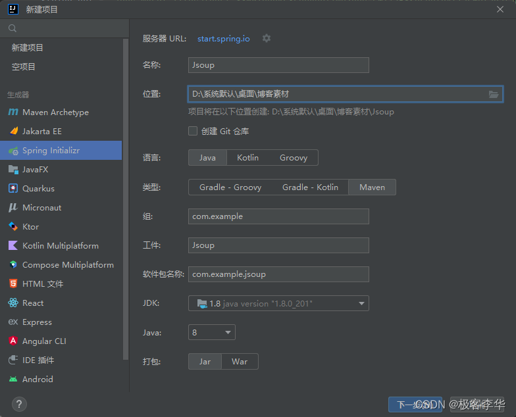Click the Compose Multiplatform icon
Screen dimensions: 516x417
[13, 264]
